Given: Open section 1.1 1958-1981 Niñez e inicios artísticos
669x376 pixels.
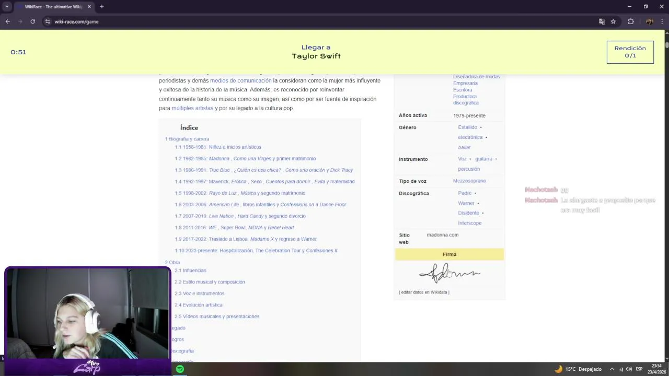Looking at the screenshot, I should pos(218,147).
